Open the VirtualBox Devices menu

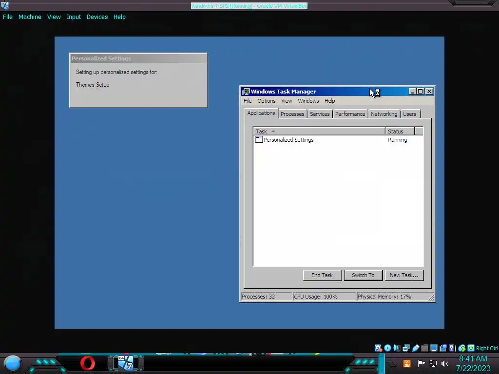pyautogui.click(x=97, y=17)
